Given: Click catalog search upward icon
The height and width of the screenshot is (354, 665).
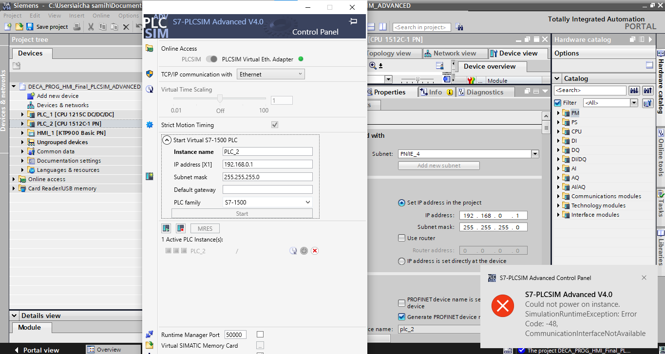Looking at the screenshot, I should coord(647,90).
